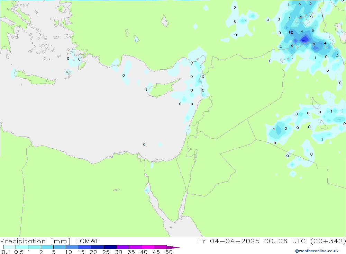Click the '8' precipitation value on the map
The image size is (346, 254).
coord(314,44)
